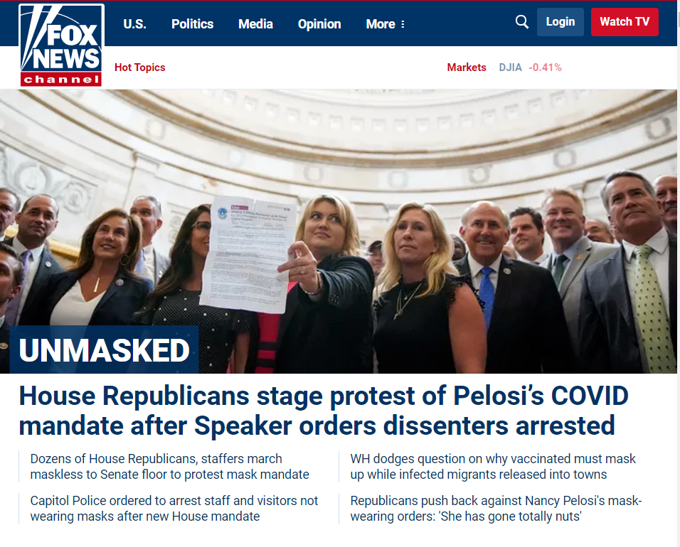Click the UNMASKED banner label
680x547 pixels.
click(104, 350)
